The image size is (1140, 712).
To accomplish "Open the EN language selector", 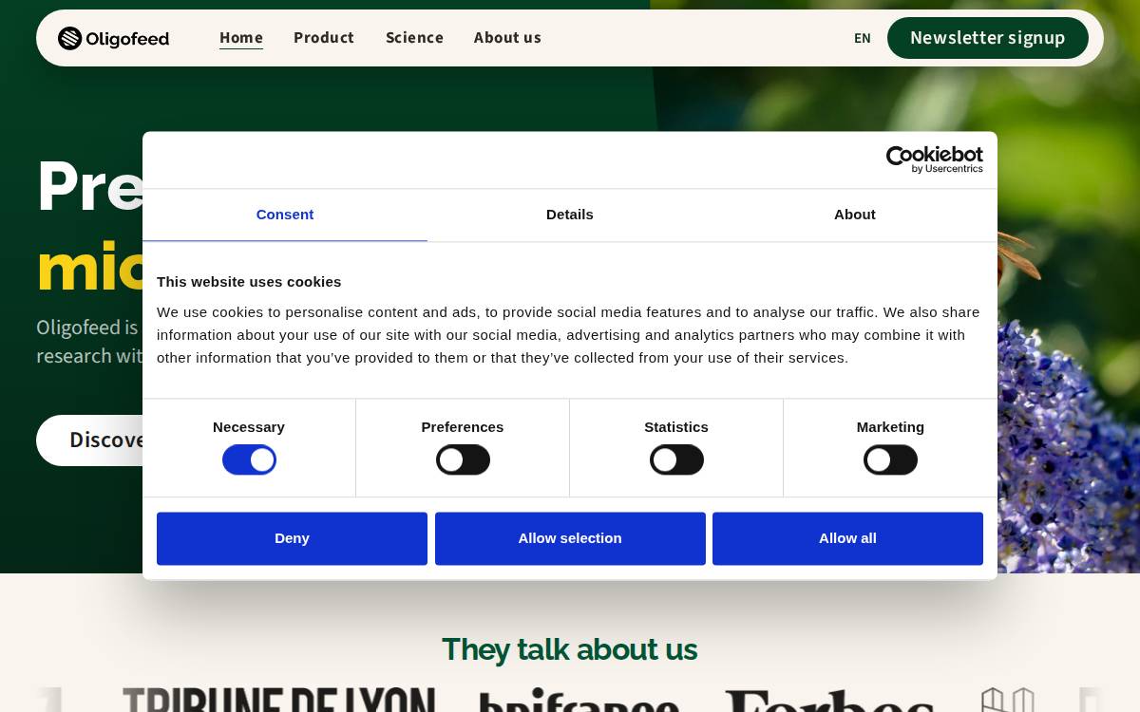I will click(x=862, y=38).
